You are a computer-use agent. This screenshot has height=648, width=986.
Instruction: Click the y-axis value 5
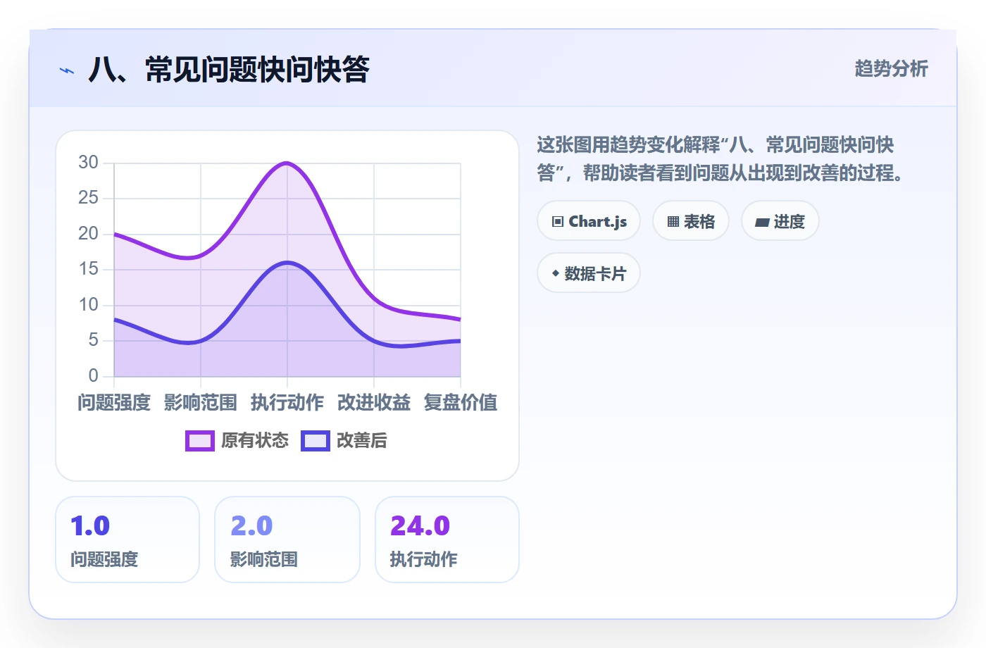coord(93,340)
